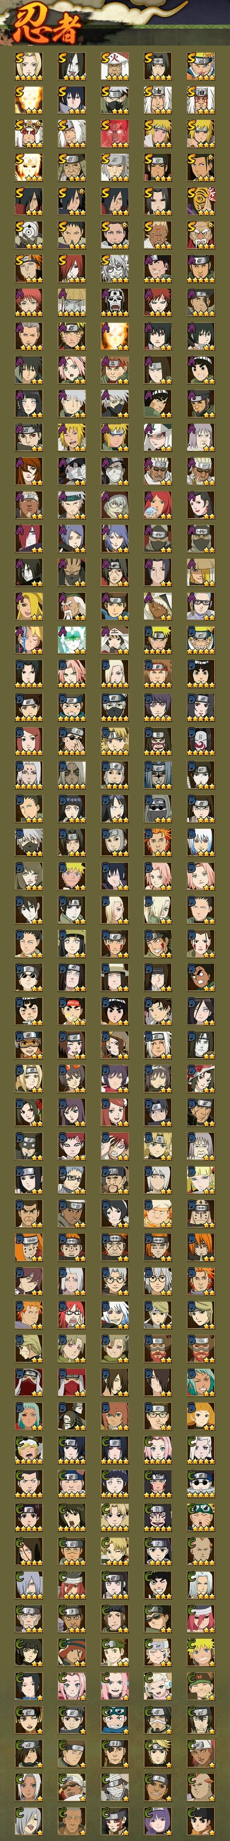
Task: Pick the A-rank Rock Lee bowl-cut portrait
Action: coord(201,370)
